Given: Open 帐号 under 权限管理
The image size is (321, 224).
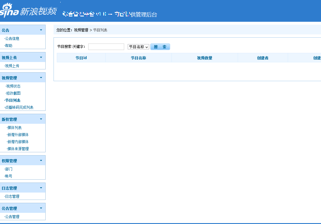Looking at the screenshot, I should coord(9,176).
